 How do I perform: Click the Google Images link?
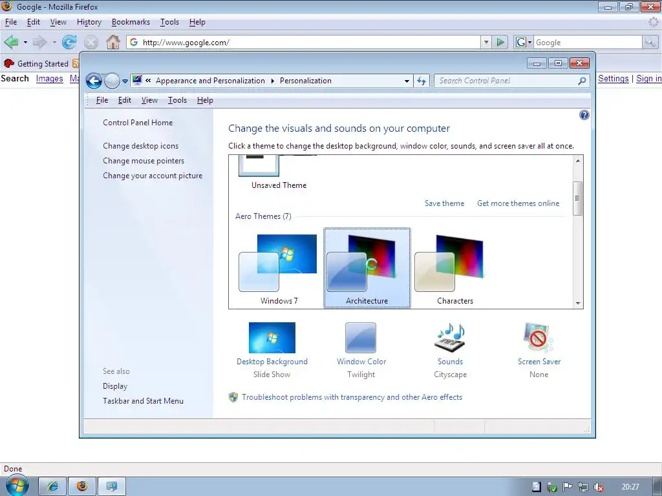click(49, 78)
